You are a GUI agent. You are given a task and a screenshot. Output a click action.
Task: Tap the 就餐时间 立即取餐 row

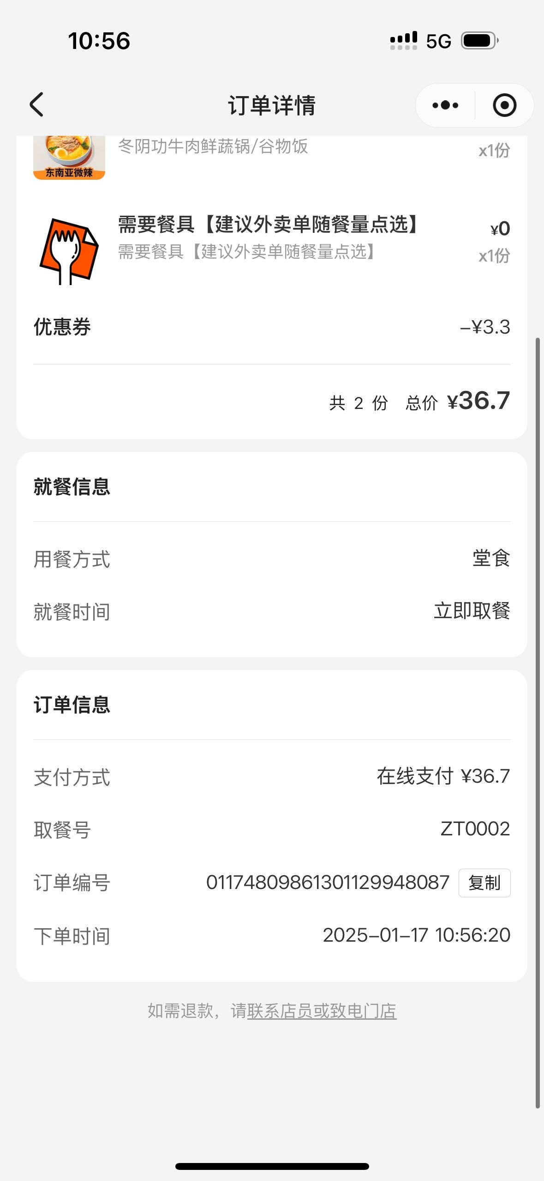point(272,611)
